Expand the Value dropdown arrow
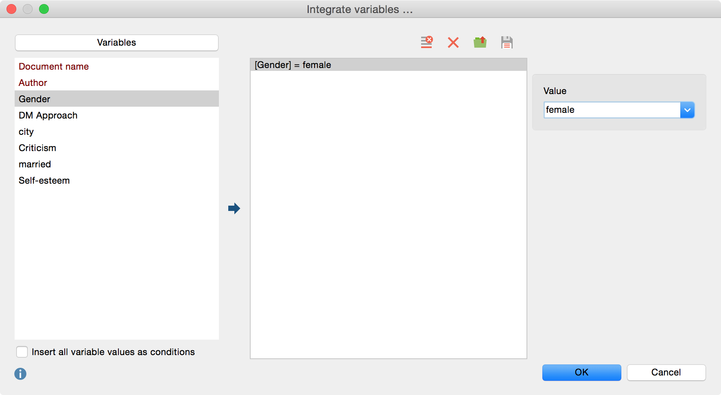Image resolution: width=721 pixels, height=395 pixels. click(687, 110)
